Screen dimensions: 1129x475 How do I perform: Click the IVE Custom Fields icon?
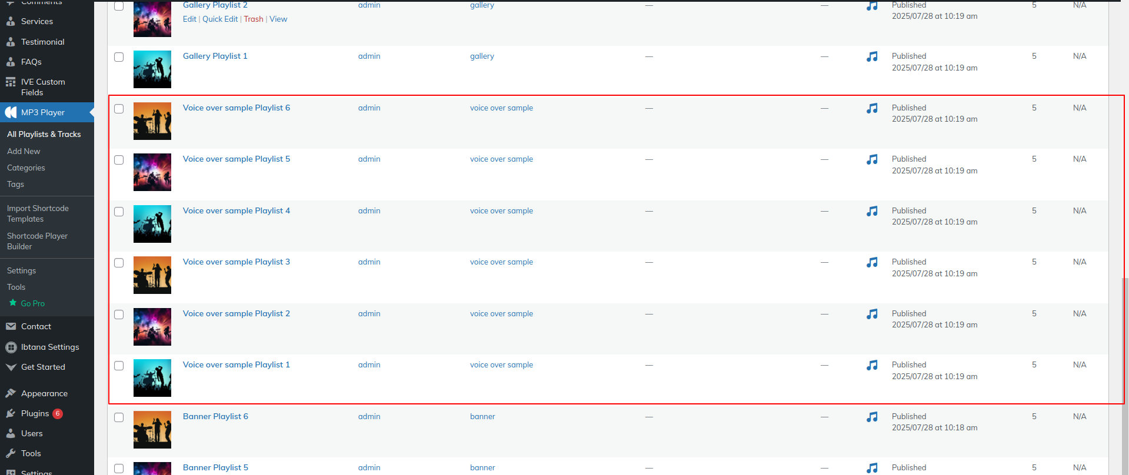coord(11,82)
